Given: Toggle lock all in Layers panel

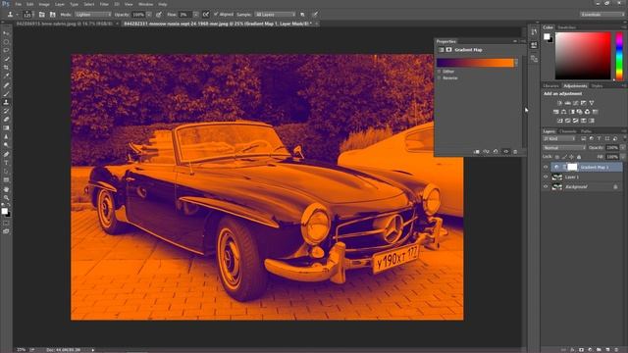Looking at the screenshot, I should click(x=579, y=157).
